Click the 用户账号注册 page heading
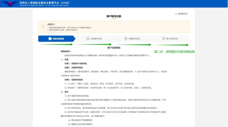228x127 pixels. 114,16
